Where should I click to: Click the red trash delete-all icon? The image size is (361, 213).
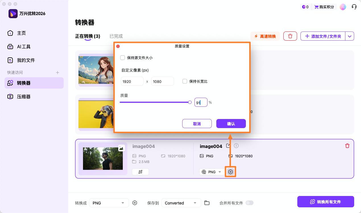coord(290,36)
